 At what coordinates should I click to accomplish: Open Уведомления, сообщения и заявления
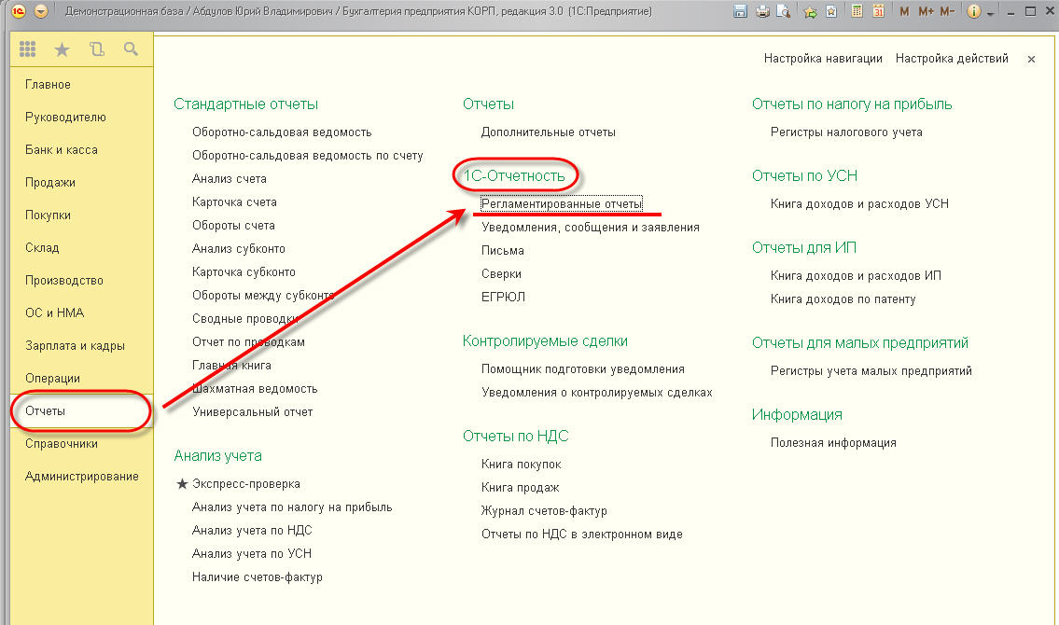click(x=591, y=228)
